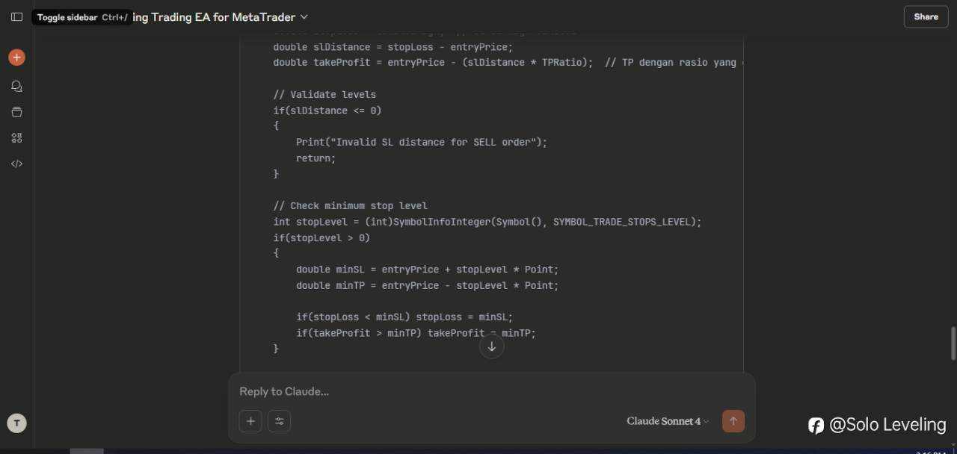Click the 'int stopLevel' declaration line
Viewport: 957px width, 454px height.
pyautogui.click(x=487, y=222)
